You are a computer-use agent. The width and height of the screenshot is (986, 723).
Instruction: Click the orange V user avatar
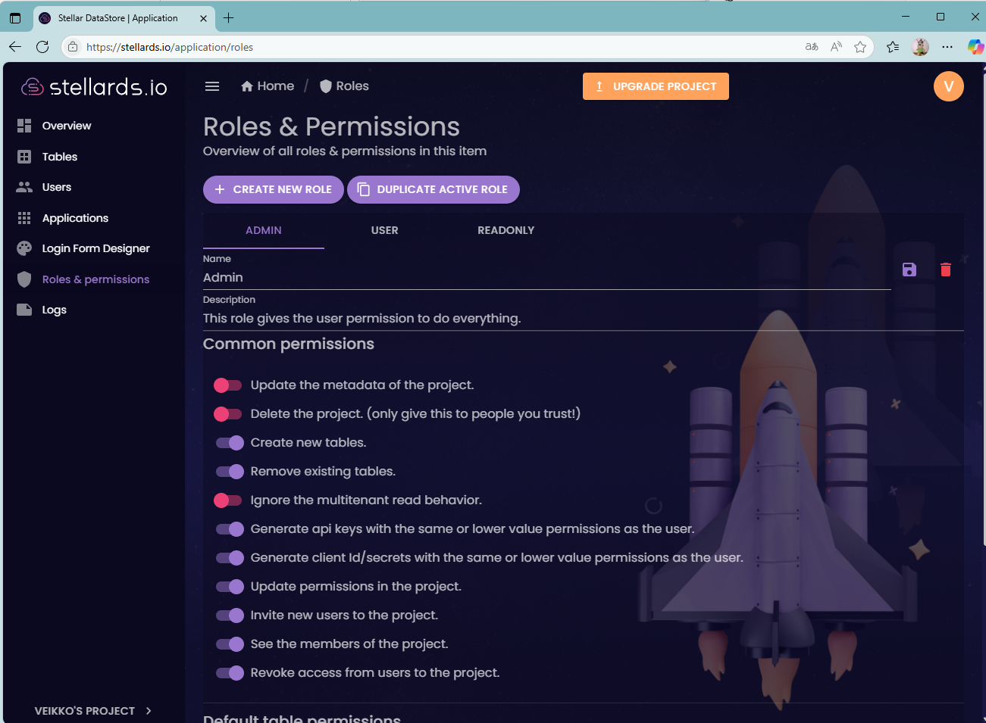click(x=948, y=86)
